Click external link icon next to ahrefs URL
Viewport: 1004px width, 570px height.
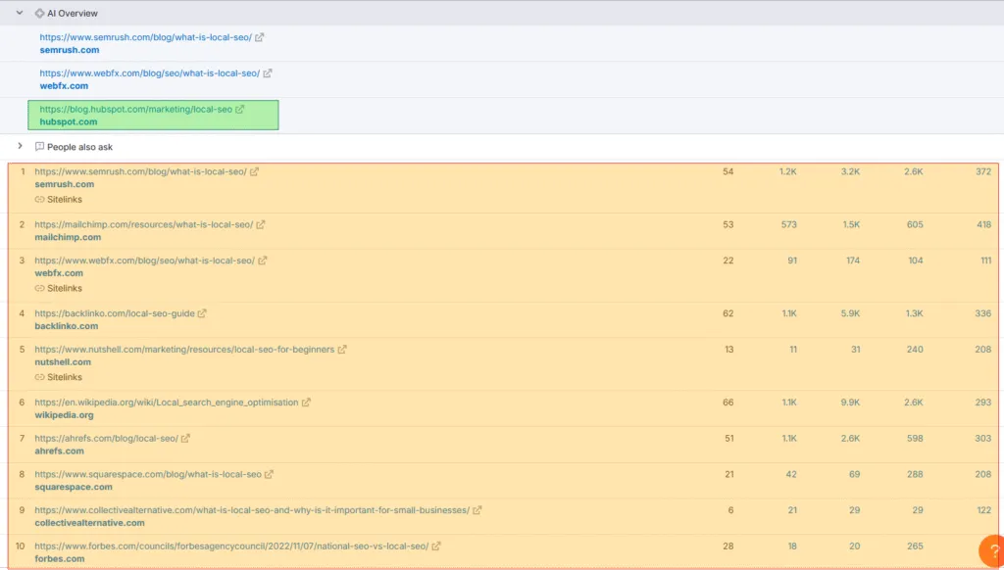tap(185, 438)
